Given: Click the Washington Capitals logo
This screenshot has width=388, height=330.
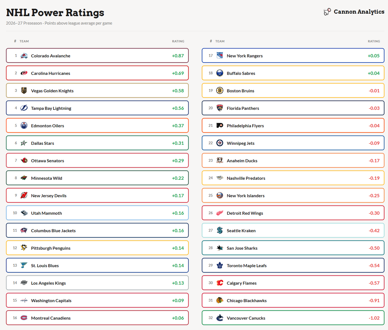Looking at the screenshot, I should pos(24,301).
